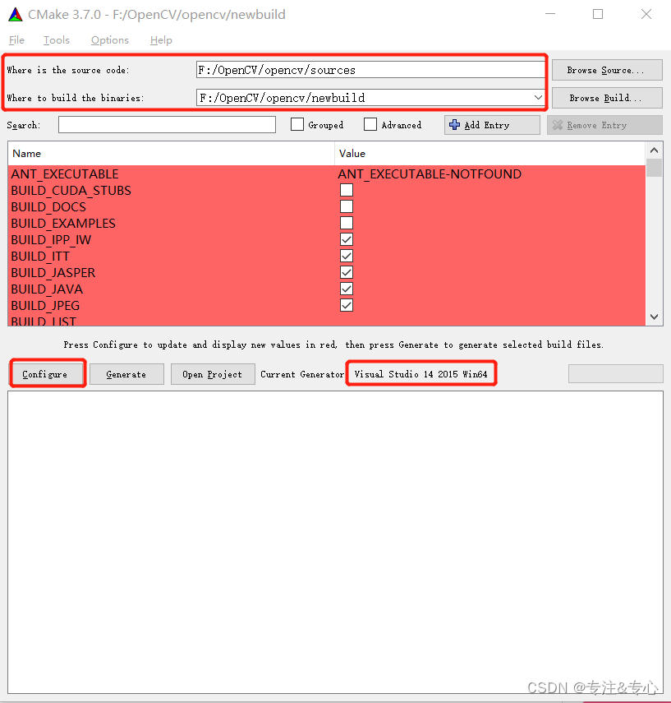671x703 pixels.
Task: Close the CMake window
Action: [646, 14]
